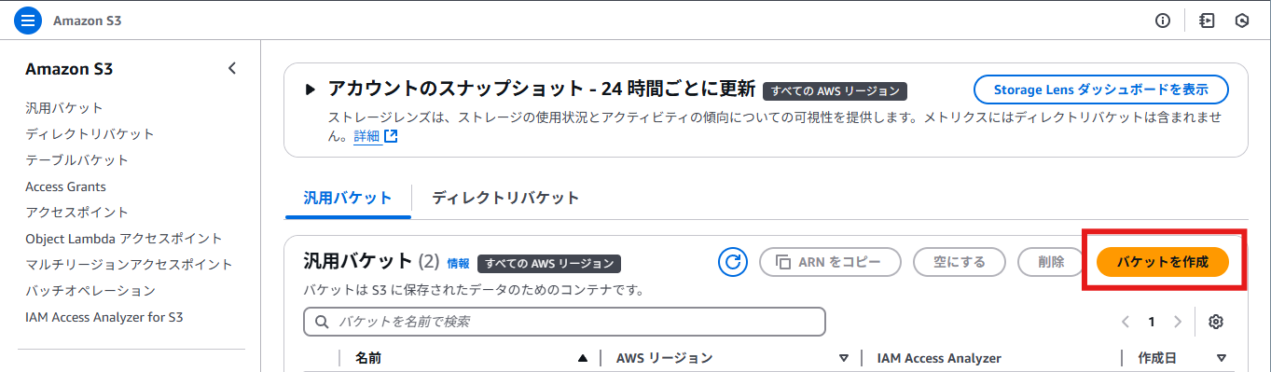Viewport: 1271px width, 372px height.
Task: Click the info icon in top bar
Action: 1162,21
